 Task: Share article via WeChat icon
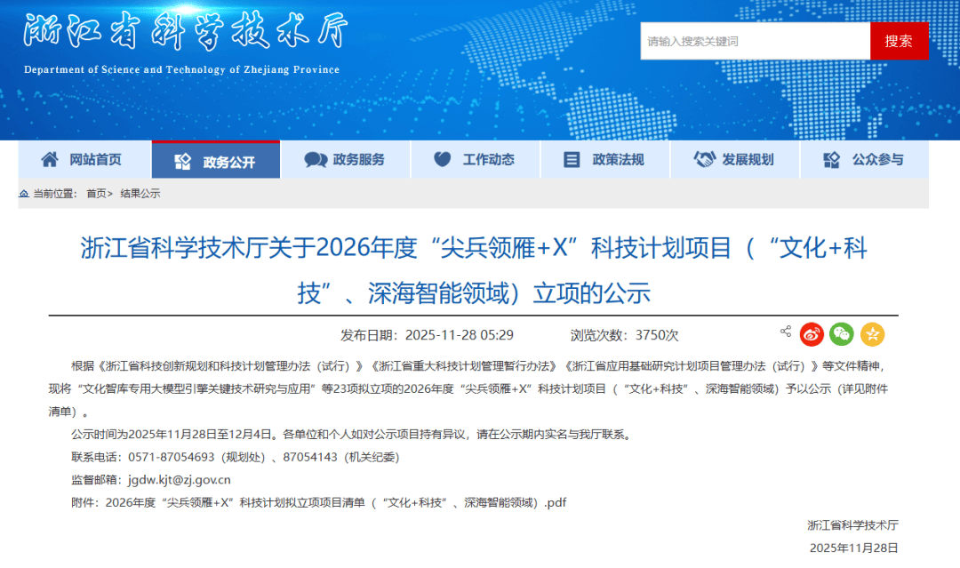click(x=842, y=334)
